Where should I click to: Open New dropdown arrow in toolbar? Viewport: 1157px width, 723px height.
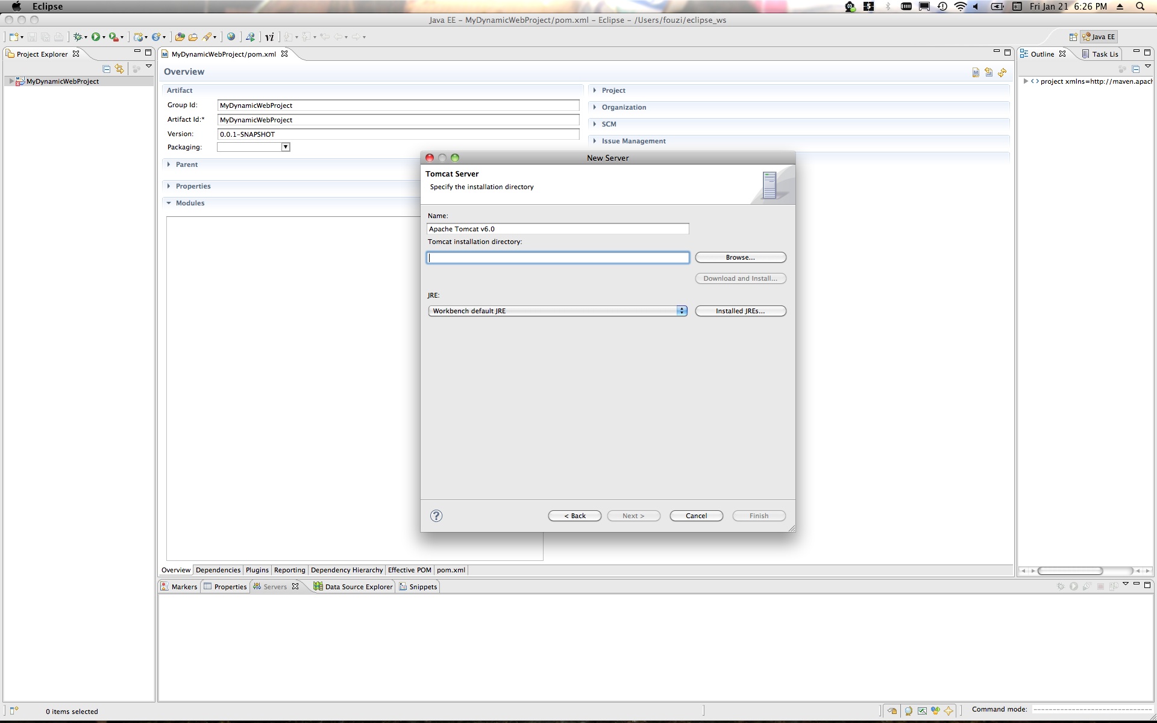(22, 37)
